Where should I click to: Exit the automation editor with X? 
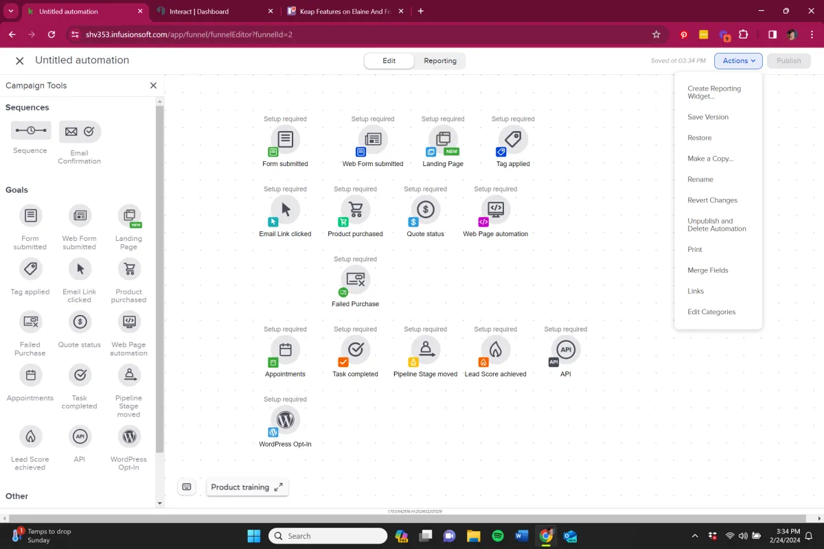tap(20, 60)
